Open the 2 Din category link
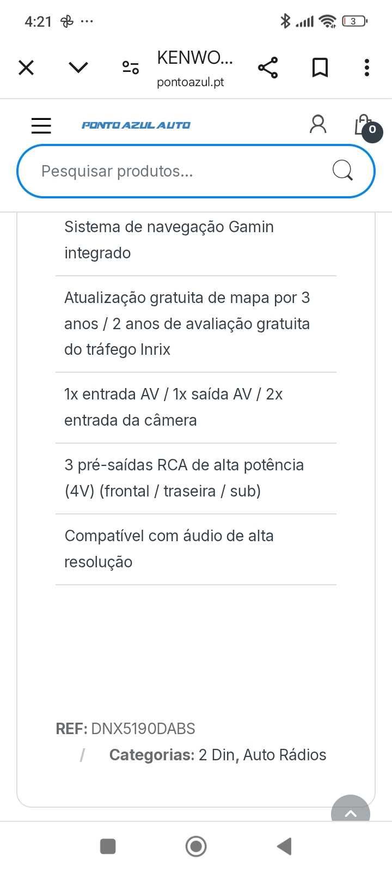392x872 pixels. (x=216, y=755)
